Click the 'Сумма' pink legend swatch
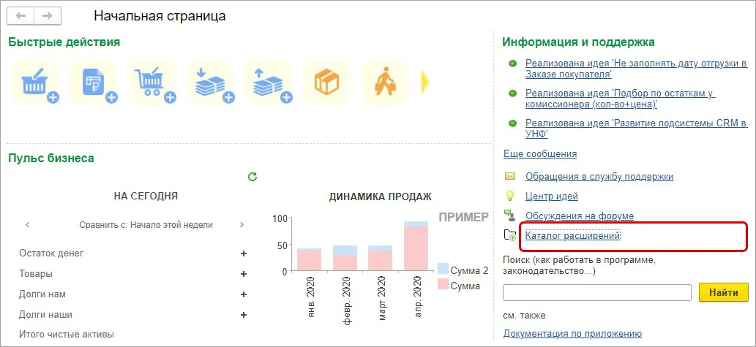756x347 pixels. [443, 284]
